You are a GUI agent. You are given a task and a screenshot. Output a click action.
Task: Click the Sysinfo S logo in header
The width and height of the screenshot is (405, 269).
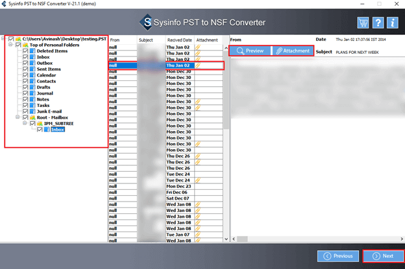[147, 23]
